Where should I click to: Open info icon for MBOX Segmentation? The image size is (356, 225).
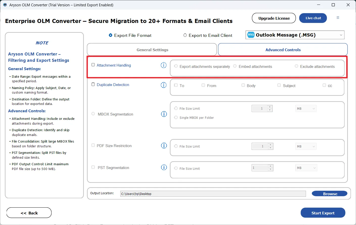coord(164,114)
